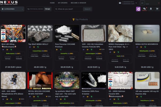Open the Caesar Palace product thumbnail
The width and height of the screenshot is (161, 107).
40,33
